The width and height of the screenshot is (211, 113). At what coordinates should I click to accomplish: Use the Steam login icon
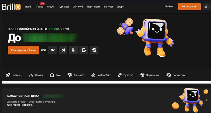94,50
